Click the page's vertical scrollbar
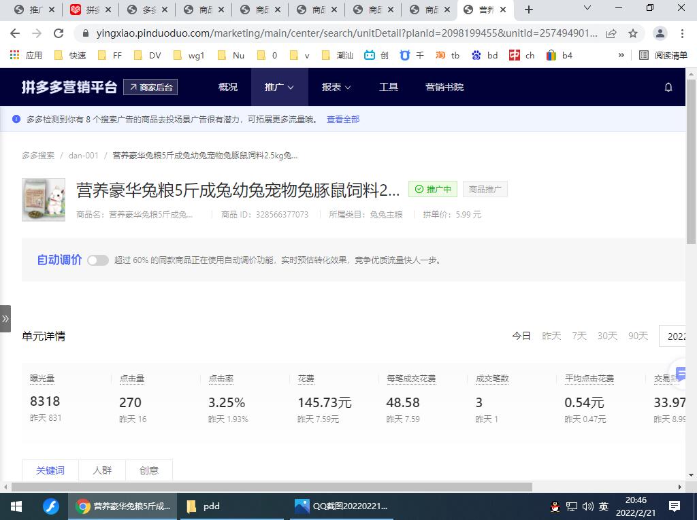 [x=691, y=162]
